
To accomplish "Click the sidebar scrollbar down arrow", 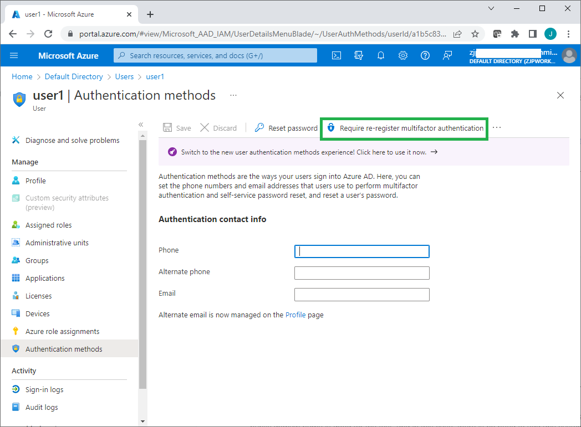I will 143,421.
